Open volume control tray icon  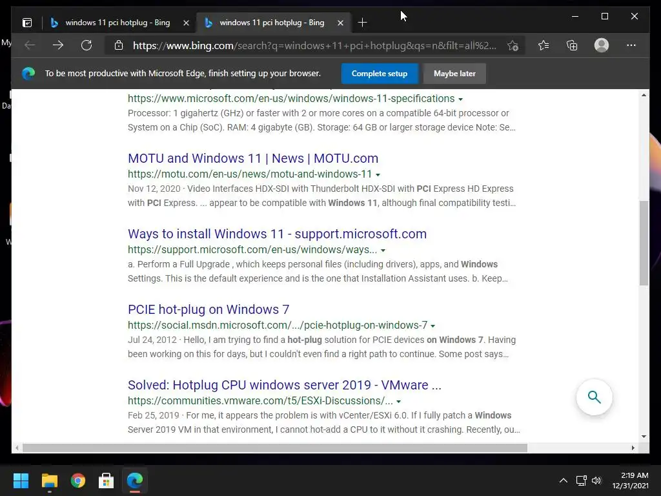click(x=596, y=480)
